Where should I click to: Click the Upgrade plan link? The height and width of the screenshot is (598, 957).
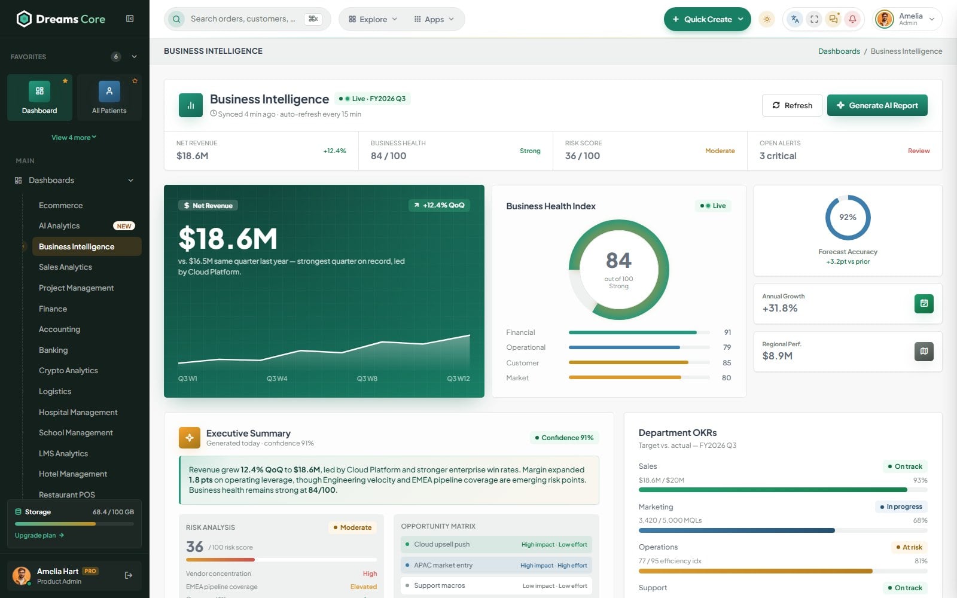click(x=39, y=535)
